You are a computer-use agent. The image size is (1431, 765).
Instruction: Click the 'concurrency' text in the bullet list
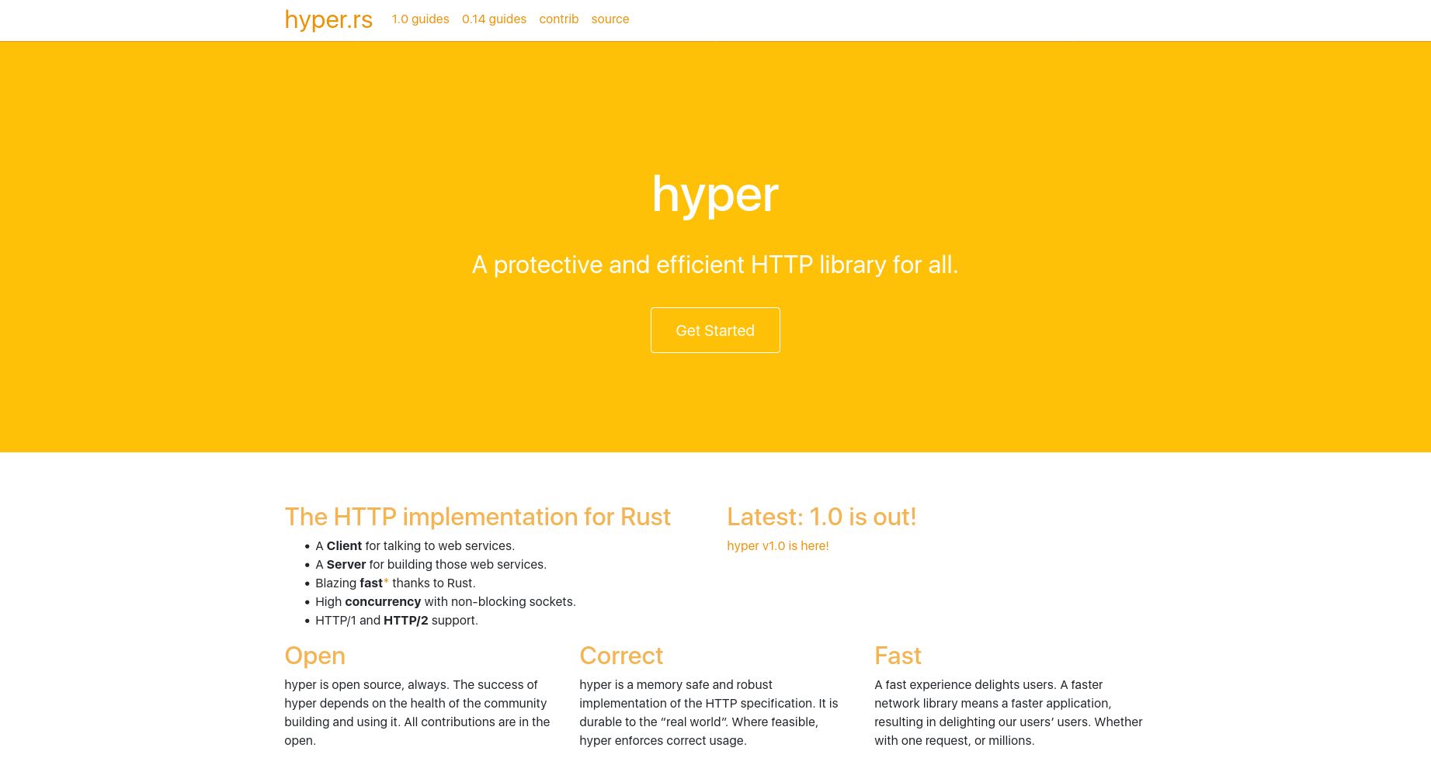pyautogui.click(x=383, y=601)
